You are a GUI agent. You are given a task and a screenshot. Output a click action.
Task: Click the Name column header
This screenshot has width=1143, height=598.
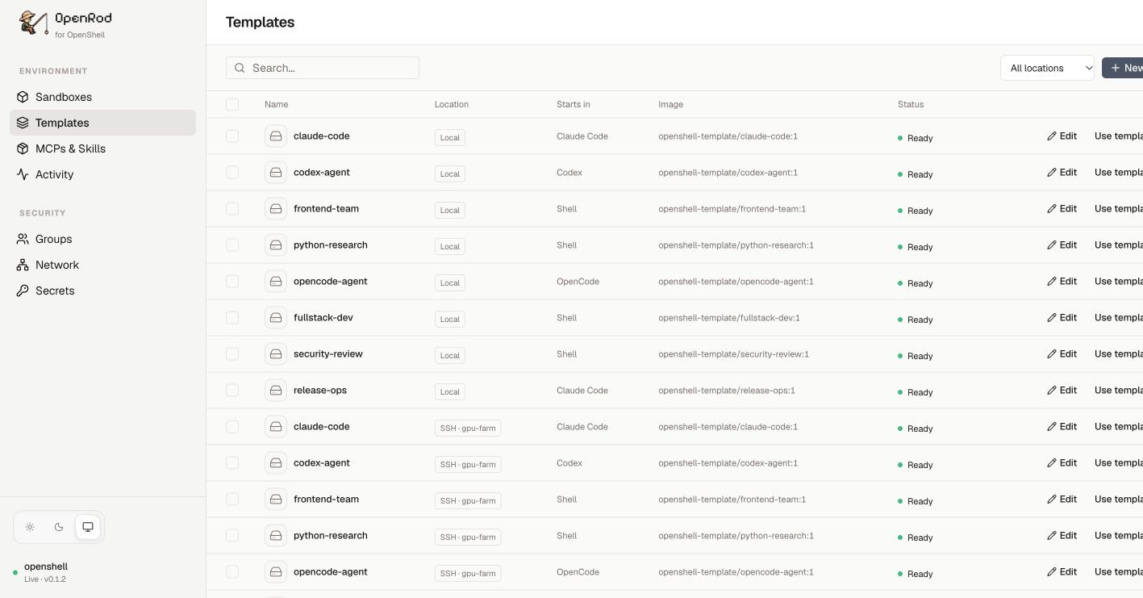(x=276, y=104)
